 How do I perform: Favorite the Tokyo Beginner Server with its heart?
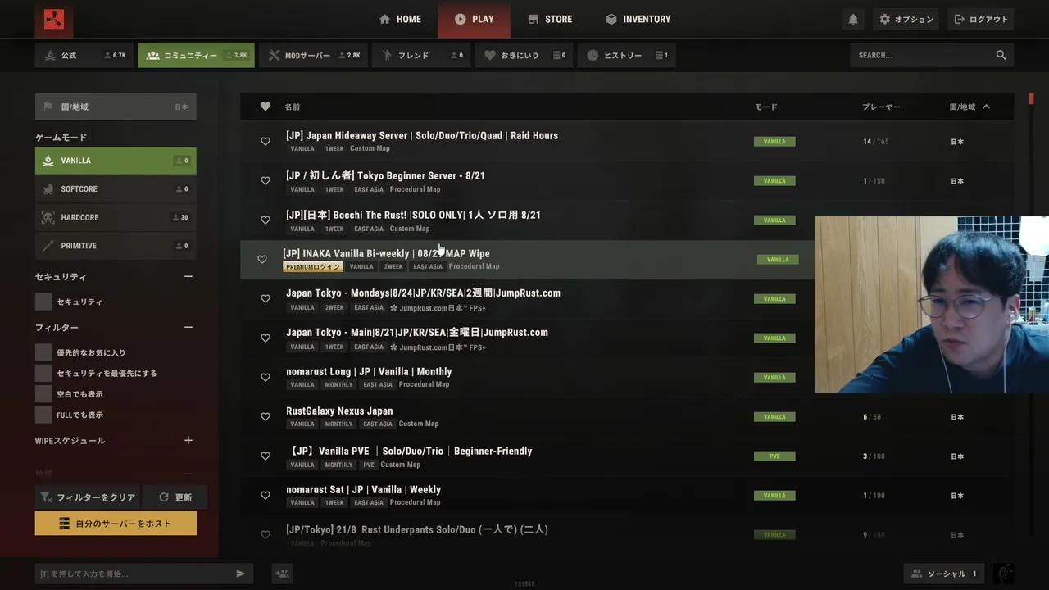tap(266, 180)
